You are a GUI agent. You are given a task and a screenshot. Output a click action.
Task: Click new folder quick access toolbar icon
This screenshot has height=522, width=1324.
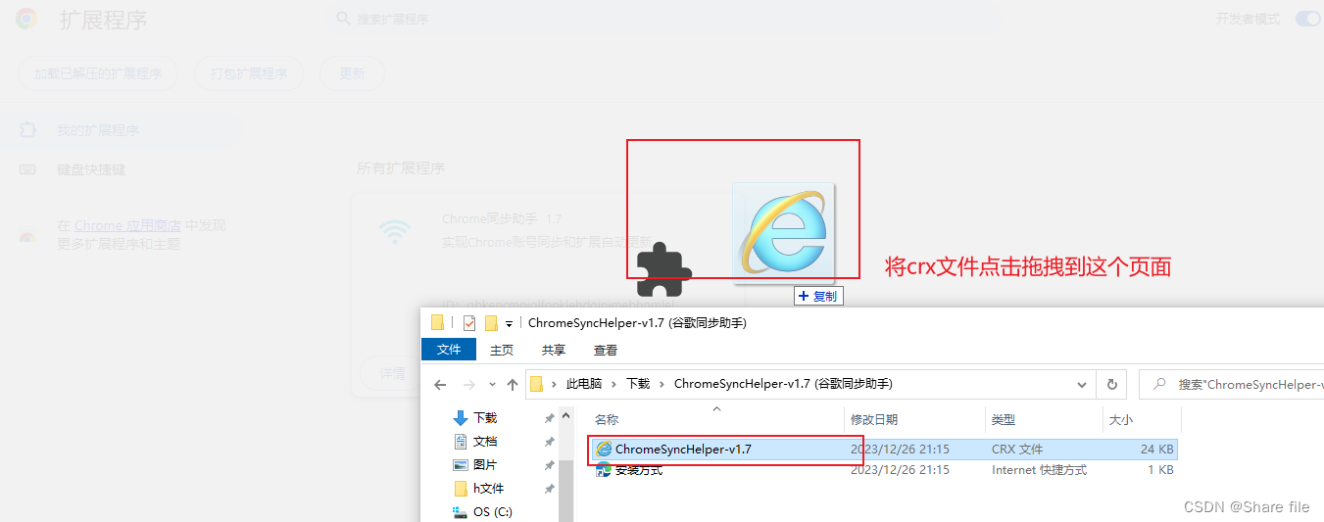[492, 323]
